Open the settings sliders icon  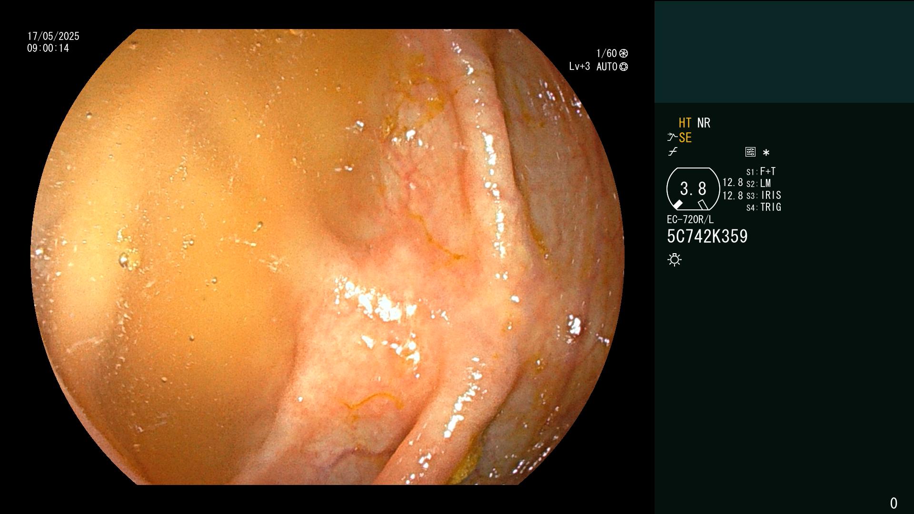tap(750, 152)
